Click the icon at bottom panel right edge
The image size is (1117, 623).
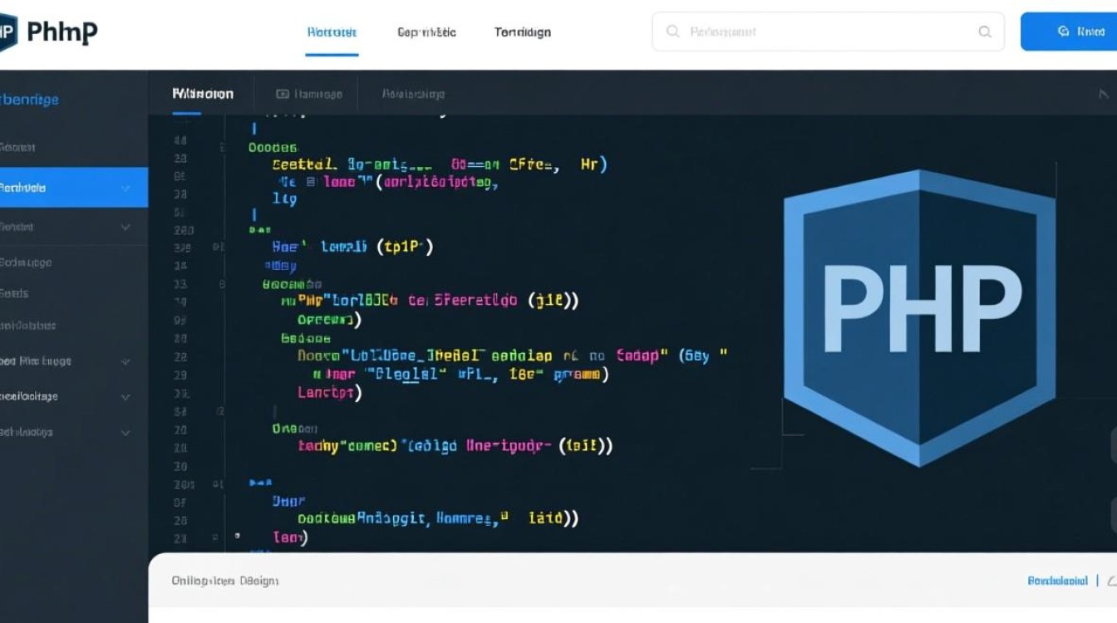1113,581
